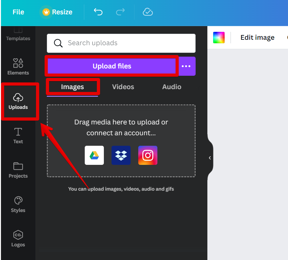The height and width of the screenshot is (260, 288).
Task: Switch to the Images tab
Action: point(72,87)
